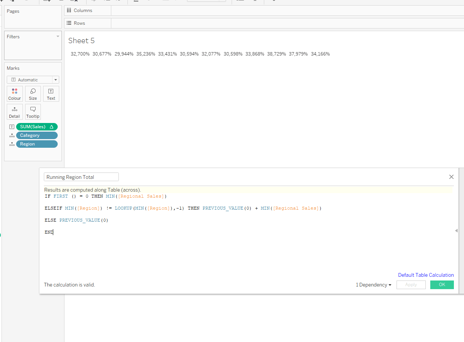Click the Filters shelf heading

[13, 37]
